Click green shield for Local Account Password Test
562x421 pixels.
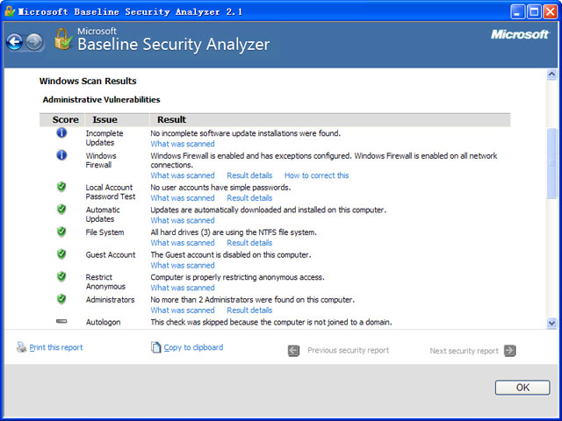point(61,187)
